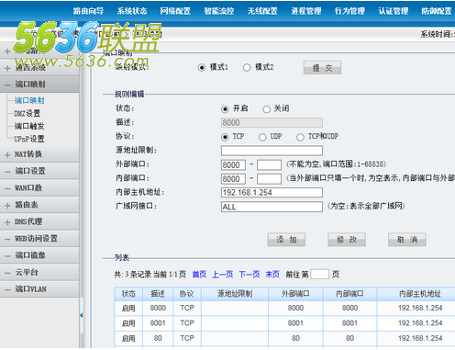Screen dimensions: 455x350
Task: Click the 外部端口 end field
Action: (x=269, y=164)
